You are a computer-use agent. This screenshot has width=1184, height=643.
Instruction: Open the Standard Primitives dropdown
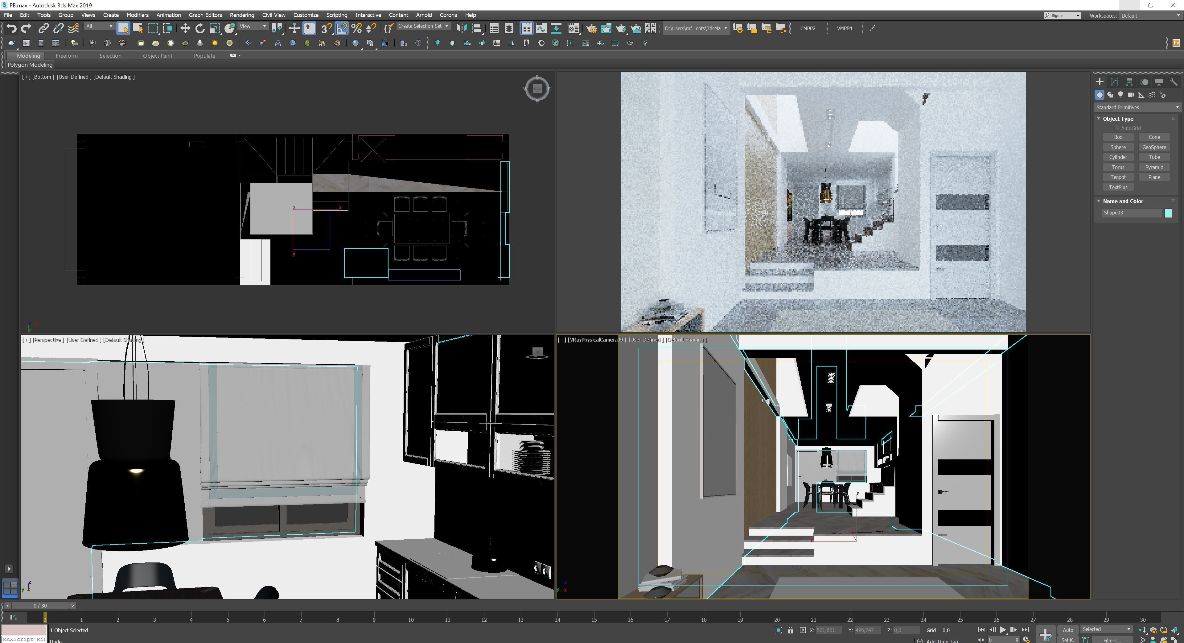1137,107
